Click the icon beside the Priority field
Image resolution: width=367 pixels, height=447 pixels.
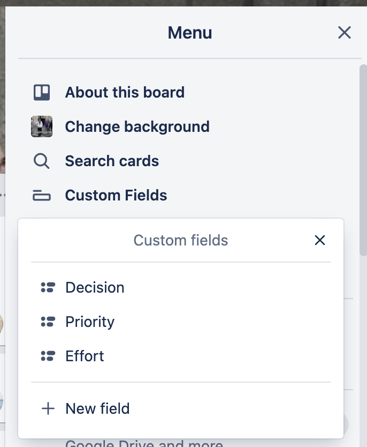click(48, 322)
